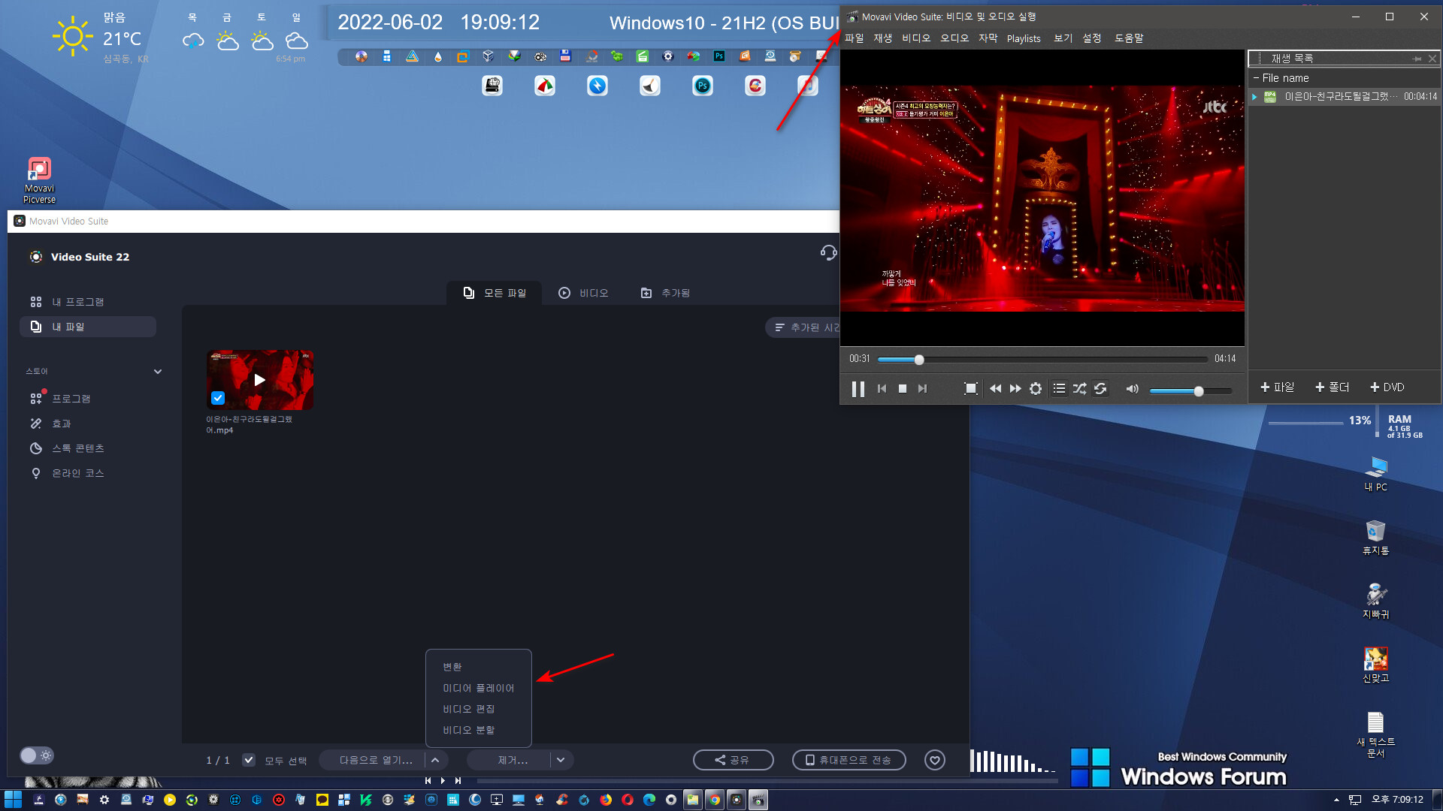Expand the 제거 dropdown arrow
This screenshot has width=1443, height=811.
click(x=561, y=761)
